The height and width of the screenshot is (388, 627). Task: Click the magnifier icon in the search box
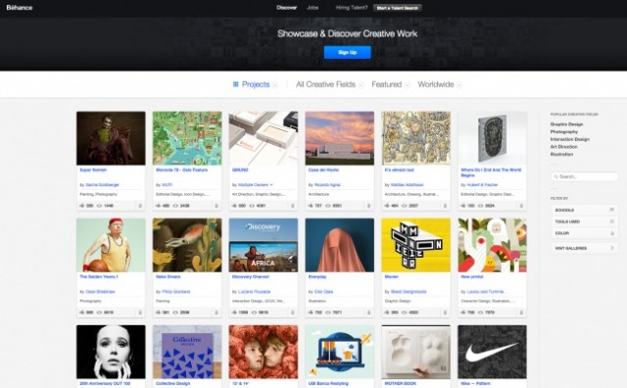click(555, 176)
